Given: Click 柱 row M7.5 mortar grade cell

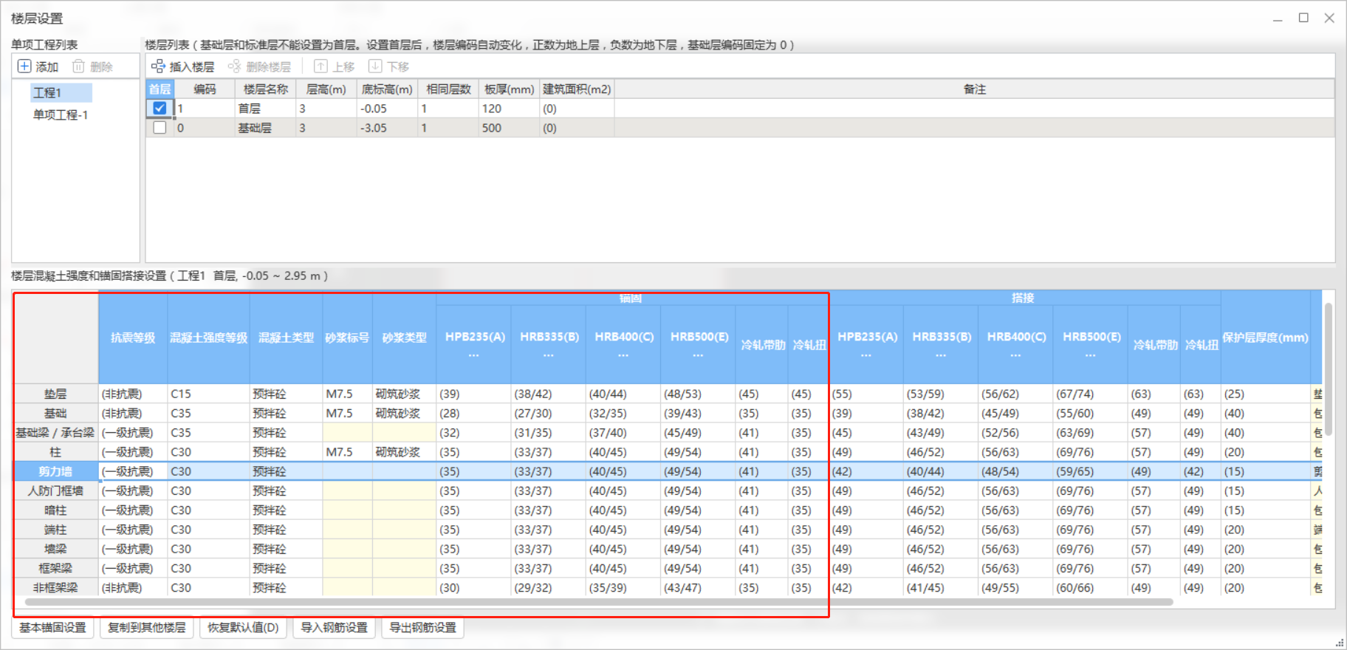Looking at the screenshot, I should point(347,452).
